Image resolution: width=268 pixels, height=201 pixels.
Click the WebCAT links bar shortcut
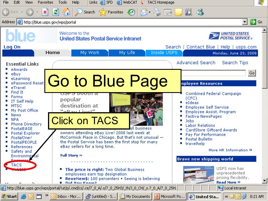coord(127,3)
